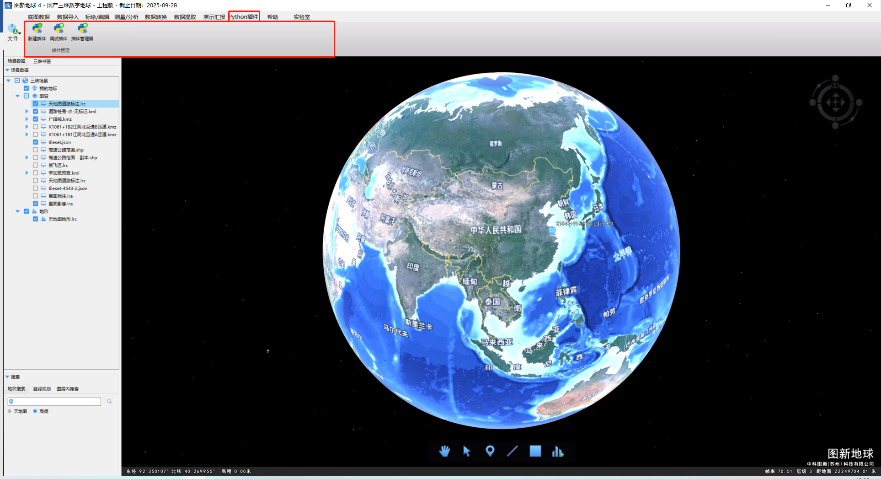Check the 高速公路范围 - 副本.shp checkbox

coord(35,157)
